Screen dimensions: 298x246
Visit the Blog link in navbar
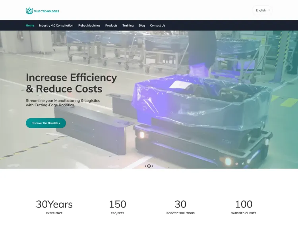point(142,25)
